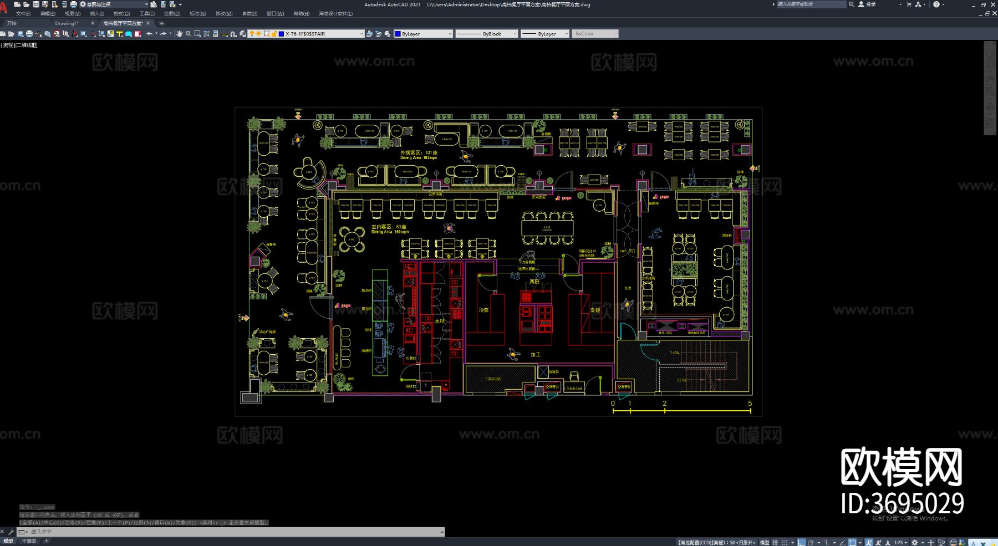The height and width of the screenshot is (546, 998).
Task: Open the Help question mark icon
Action: point(936,4)
